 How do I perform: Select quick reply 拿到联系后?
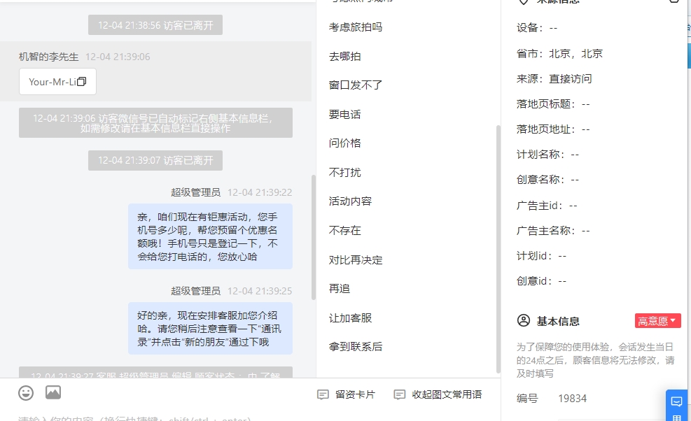(355, 347)
